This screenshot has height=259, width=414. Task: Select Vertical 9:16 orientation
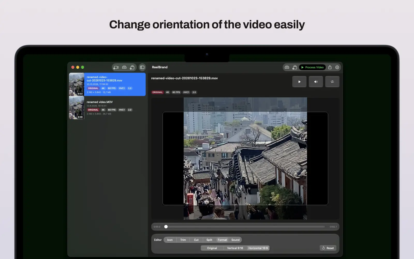[x=235, y=248]
